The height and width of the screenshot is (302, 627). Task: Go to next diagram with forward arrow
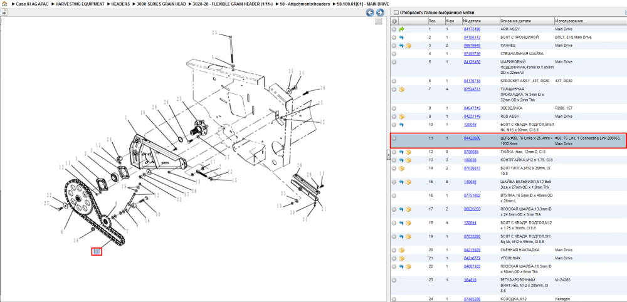pos(380,13)
